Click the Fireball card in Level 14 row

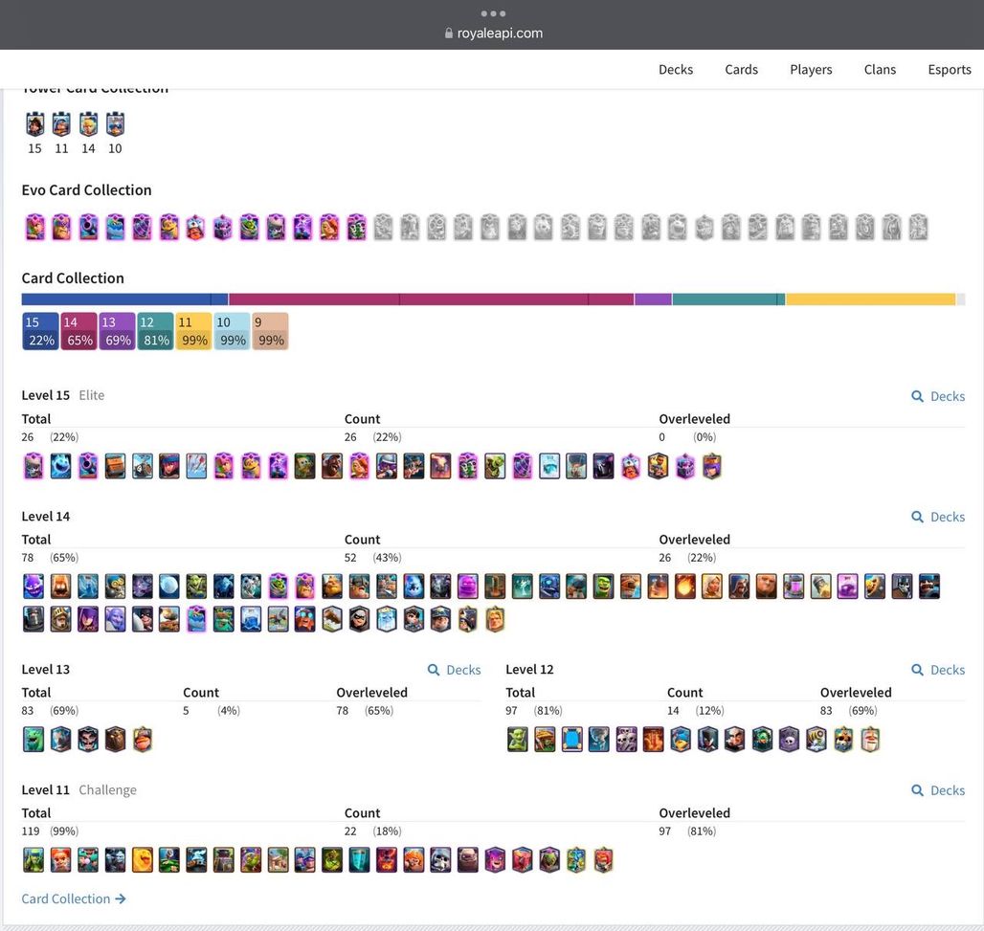point(684,587)
